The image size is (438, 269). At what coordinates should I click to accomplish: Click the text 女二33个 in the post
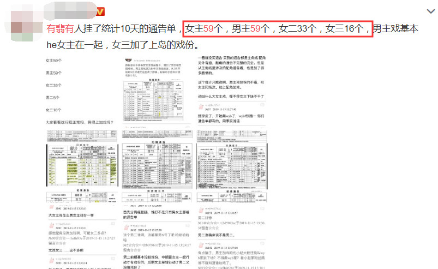298,28
